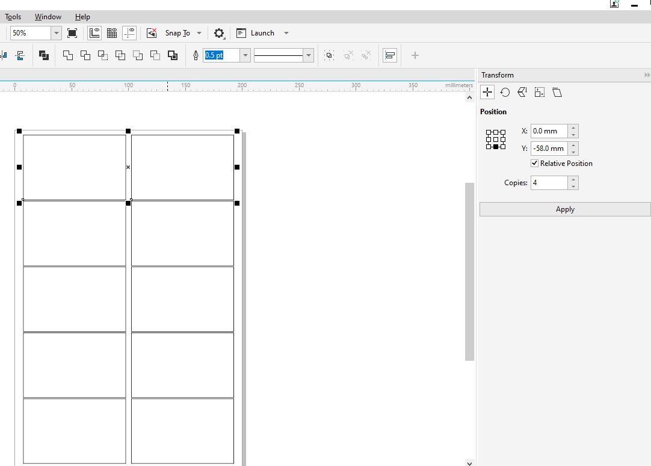The width and height of the screenshot is (651, 466).
Task: Toggle the Show guidelines icon
Action: pyautogui.click(x=129, y=33)
